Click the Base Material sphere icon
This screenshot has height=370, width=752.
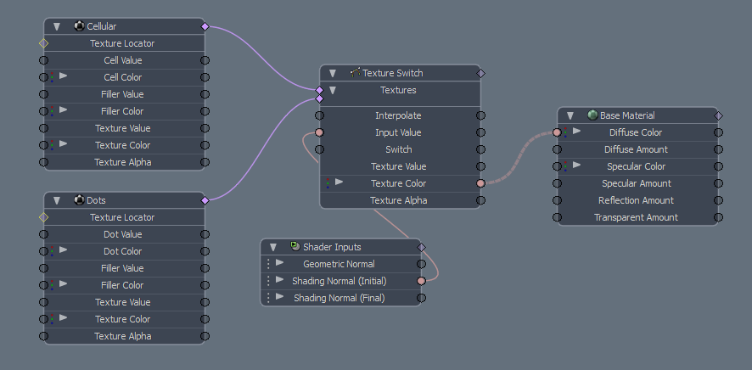592,115
